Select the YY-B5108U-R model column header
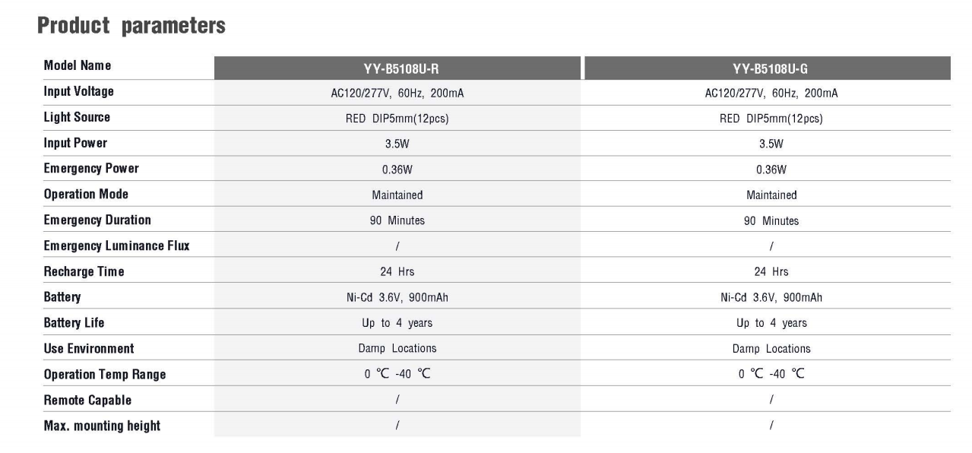 [397, 68]
